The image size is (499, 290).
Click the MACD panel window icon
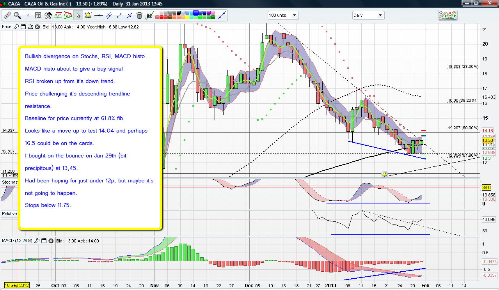44,241
